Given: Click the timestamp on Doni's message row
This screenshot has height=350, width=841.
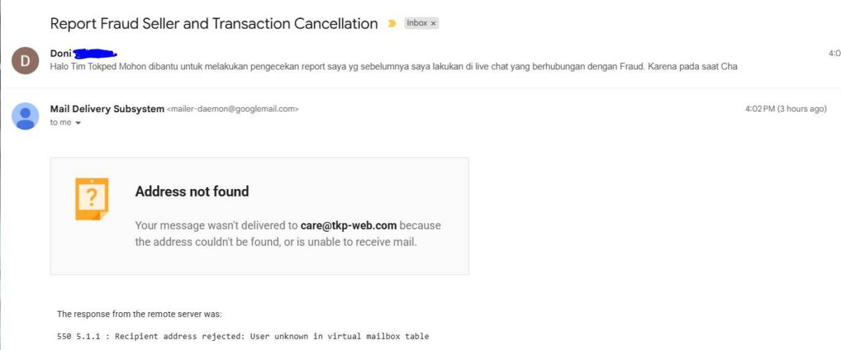Looking at the screenshot, I should [834, 53].
